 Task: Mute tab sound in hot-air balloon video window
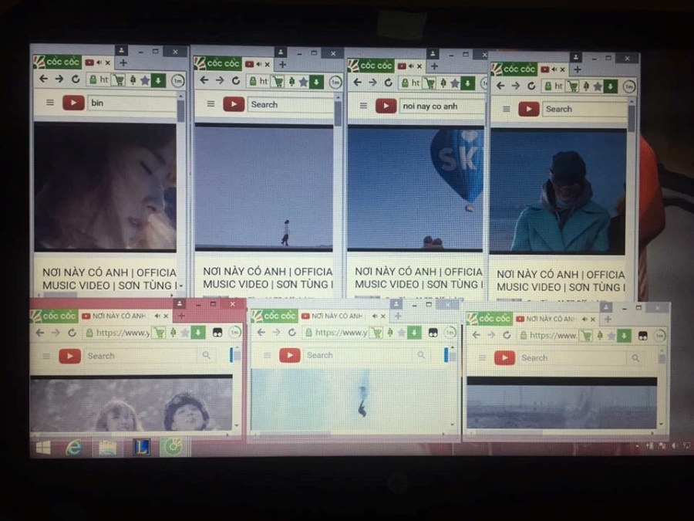point(412,66)
